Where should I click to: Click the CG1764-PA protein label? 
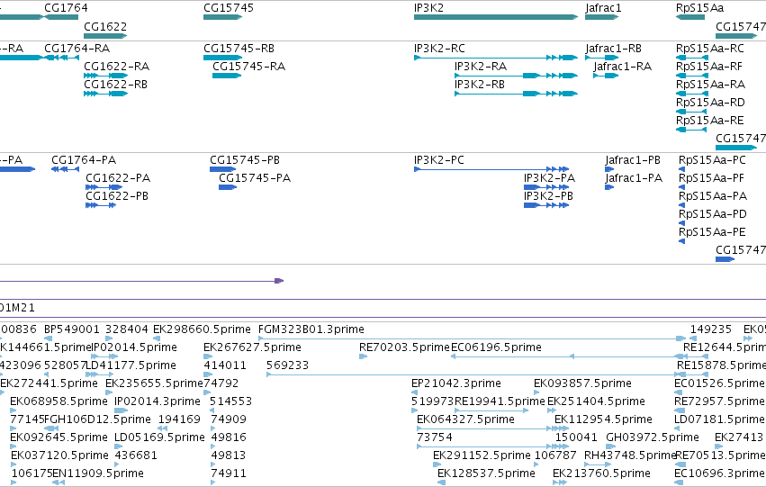[84, 160]
